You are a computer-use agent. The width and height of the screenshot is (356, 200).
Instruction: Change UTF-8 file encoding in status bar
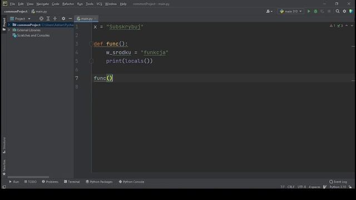click(x=301, y=187)
